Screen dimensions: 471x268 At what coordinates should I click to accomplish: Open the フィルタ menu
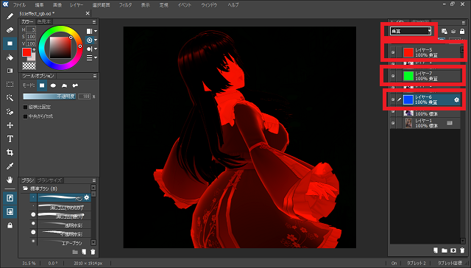click(125, 5)
